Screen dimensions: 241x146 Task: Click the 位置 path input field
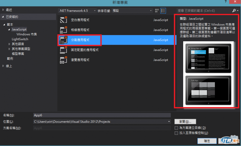click(x=102, y=122)
